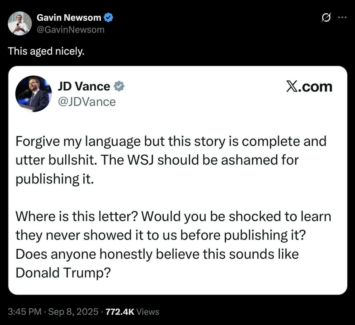This screenshot has width=355, height=325.
Task: Click the "Where is this letter?" paragraph
Action: pos(173,245)
